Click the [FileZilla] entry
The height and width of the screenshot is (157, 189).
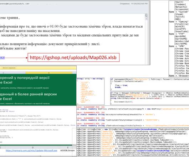point(181,24)
